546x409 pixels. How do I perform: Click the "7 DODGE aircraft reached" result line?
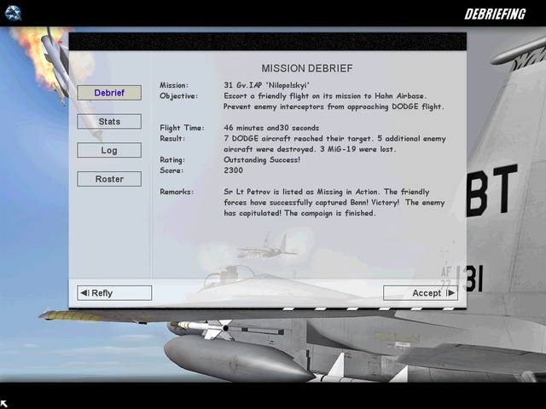(x=334, y=139)
